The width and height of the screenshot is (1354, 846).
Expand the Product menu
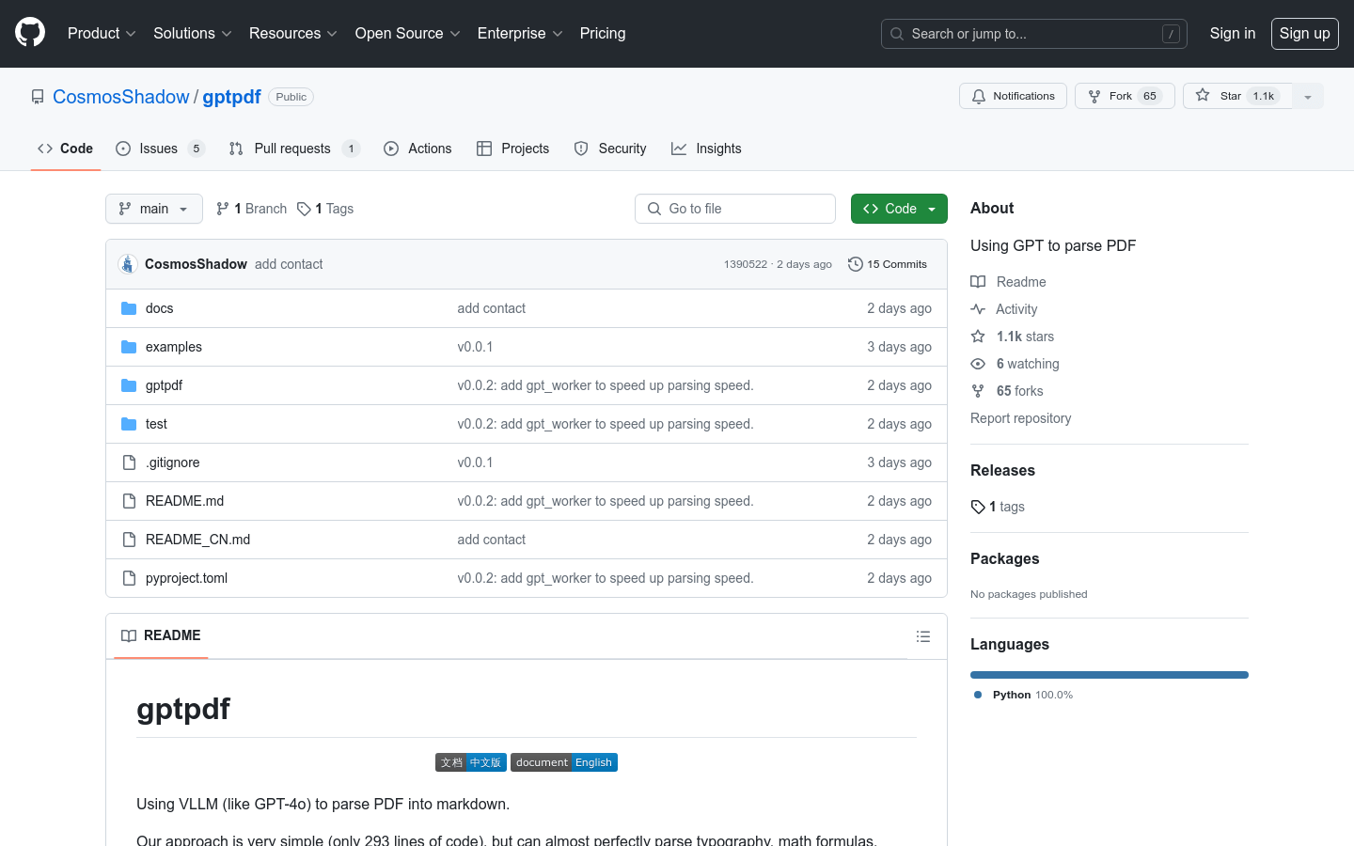(102, 34)
